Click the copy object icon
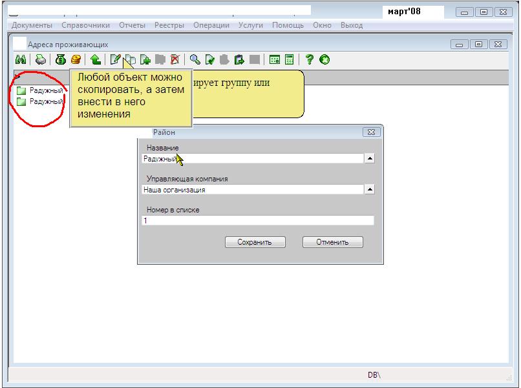Viewport: 521px width, 388px height. point(131,60)
